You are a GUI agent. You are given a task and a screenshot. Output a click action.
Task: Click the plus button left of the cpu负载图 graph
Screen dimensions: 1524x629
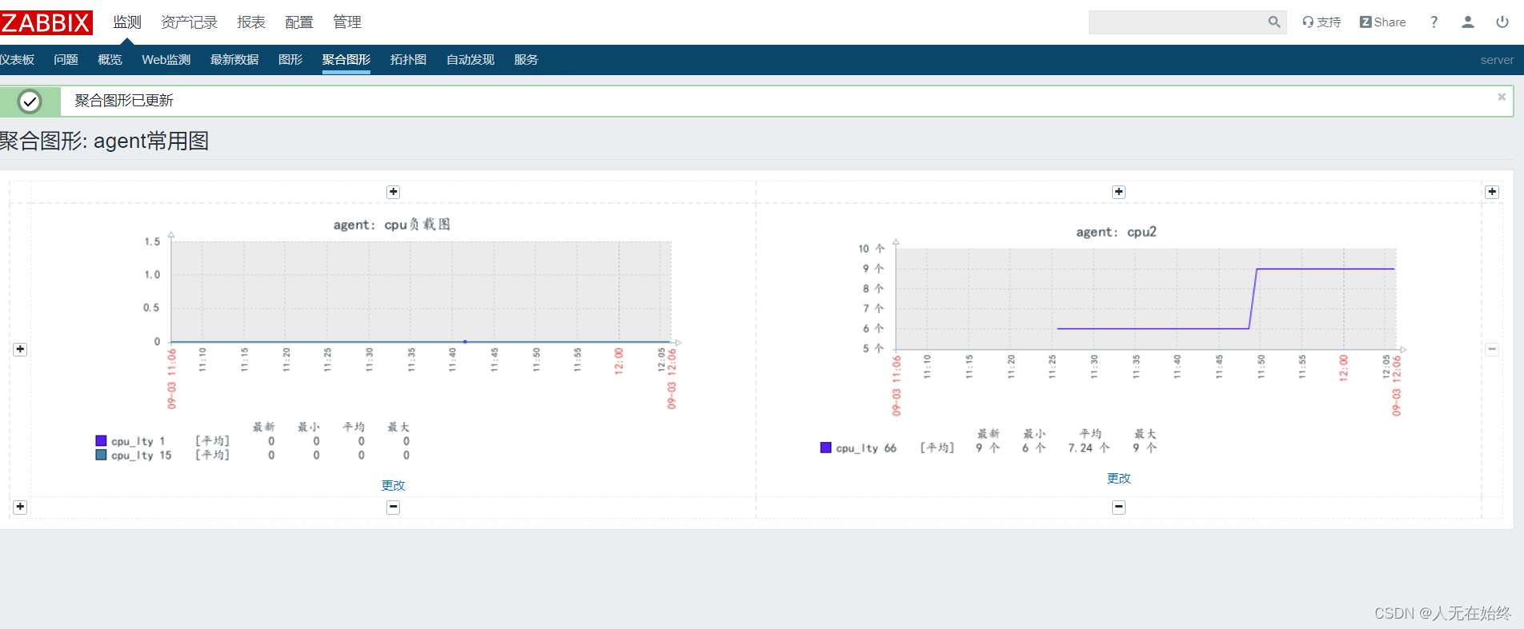click(20, 349)
